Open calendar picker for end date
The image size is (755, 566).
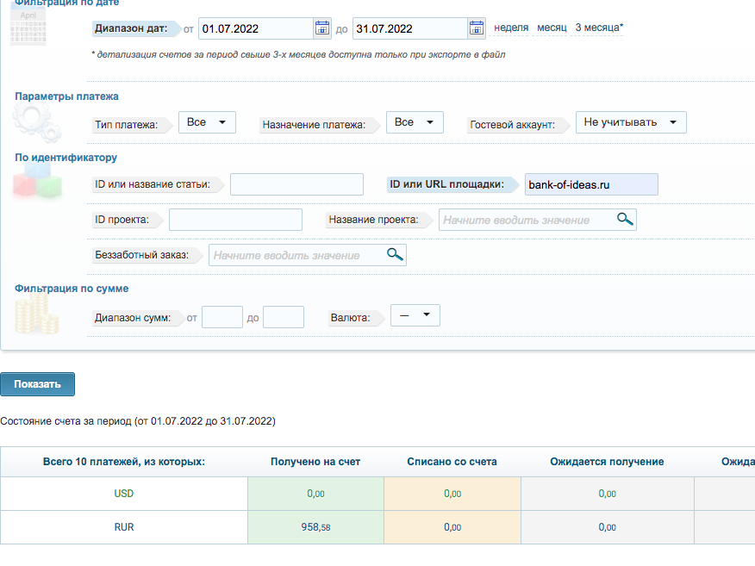[x=477, y=28]
